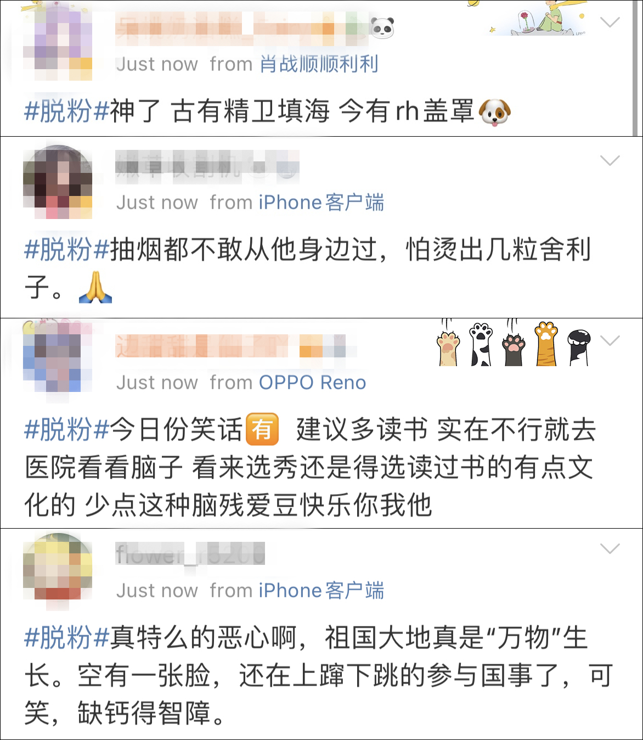Open the 肖战顺顺利利 source link
The height and width of the screenshot is (740, 643).
319,65
